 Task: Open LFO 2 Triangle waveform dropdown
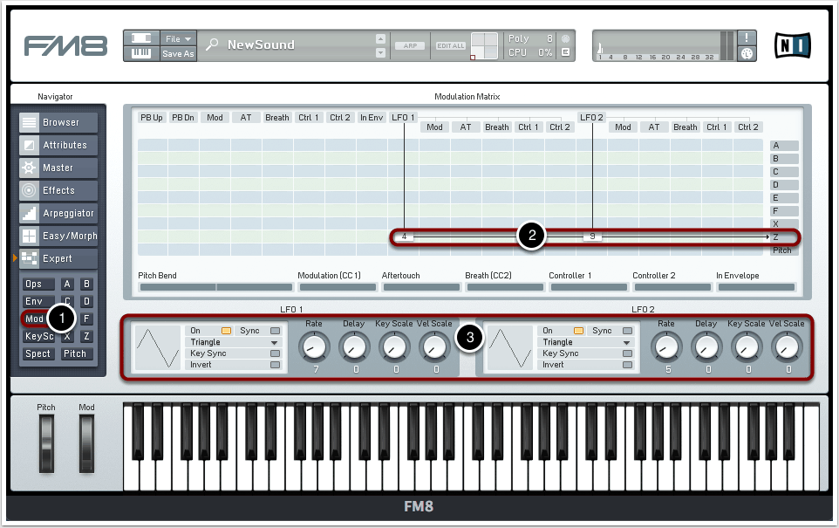coord(627,342)
